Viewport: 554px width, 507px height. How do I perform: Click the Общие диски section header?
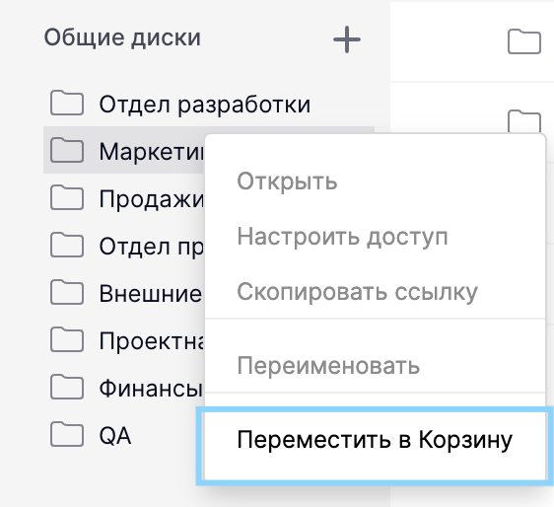coord(122,37)
